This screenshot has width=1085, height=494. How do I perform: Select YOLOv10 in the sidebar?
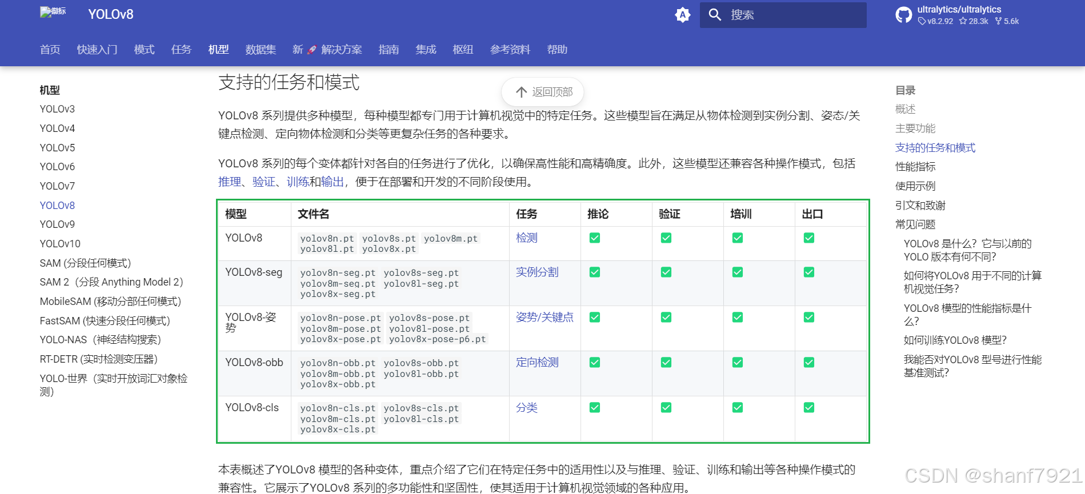(x=60, y=244)
